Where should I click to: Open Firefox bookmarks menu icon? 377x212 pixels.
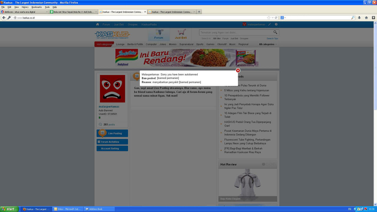pos(373,18)
